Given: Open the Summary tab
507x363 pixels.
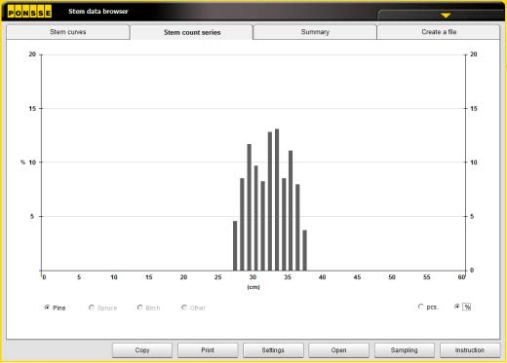Looking at the screenshot, I should (315, 32).
